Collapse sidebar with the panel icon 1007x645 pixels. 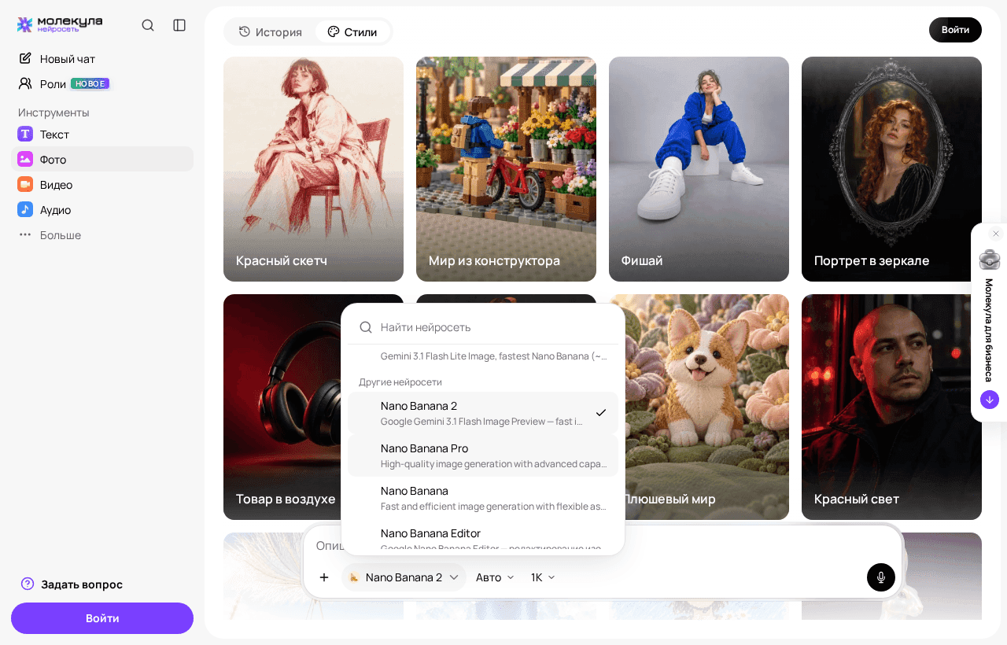[179, 25]
